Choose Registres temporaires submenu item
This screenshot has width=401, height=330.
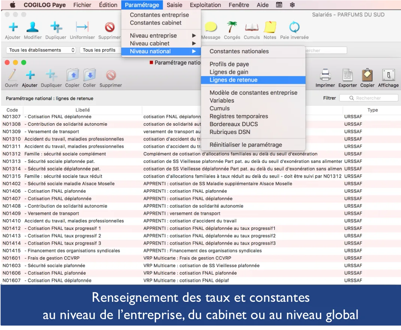[253, 116]
